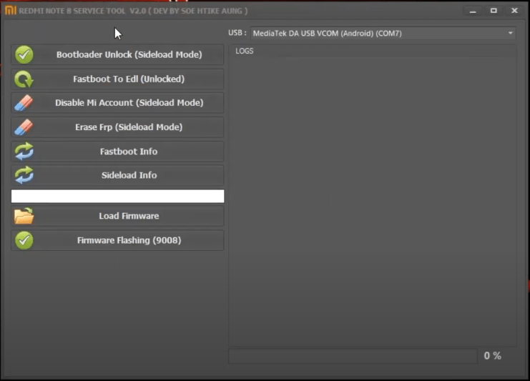Open the Load Firmware dialog
Screen dimensions: 530x381
coord(117,216)
